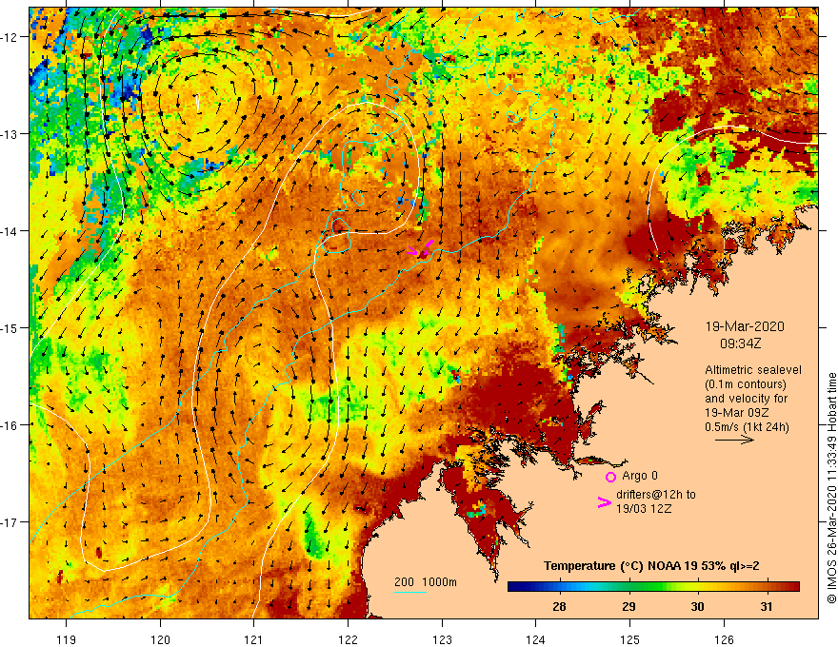The width and height of the screenshot is (838, 647).
Task: Click the vertical IMOS copyright timestamp text
Action: 831,488
